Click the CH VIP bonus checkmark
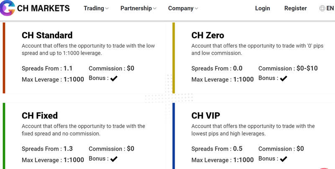This screenshot has height=169, width=335. point(283,159)
